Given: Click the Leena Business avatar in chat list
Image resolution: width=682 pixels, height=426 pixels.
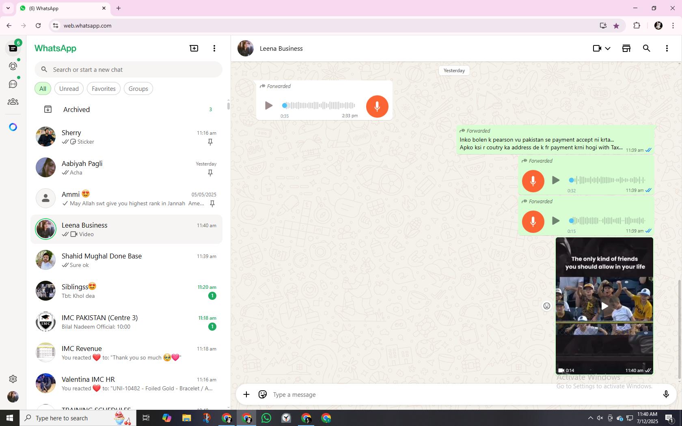Looking at the screenshot, I should (x=45, y=230).
